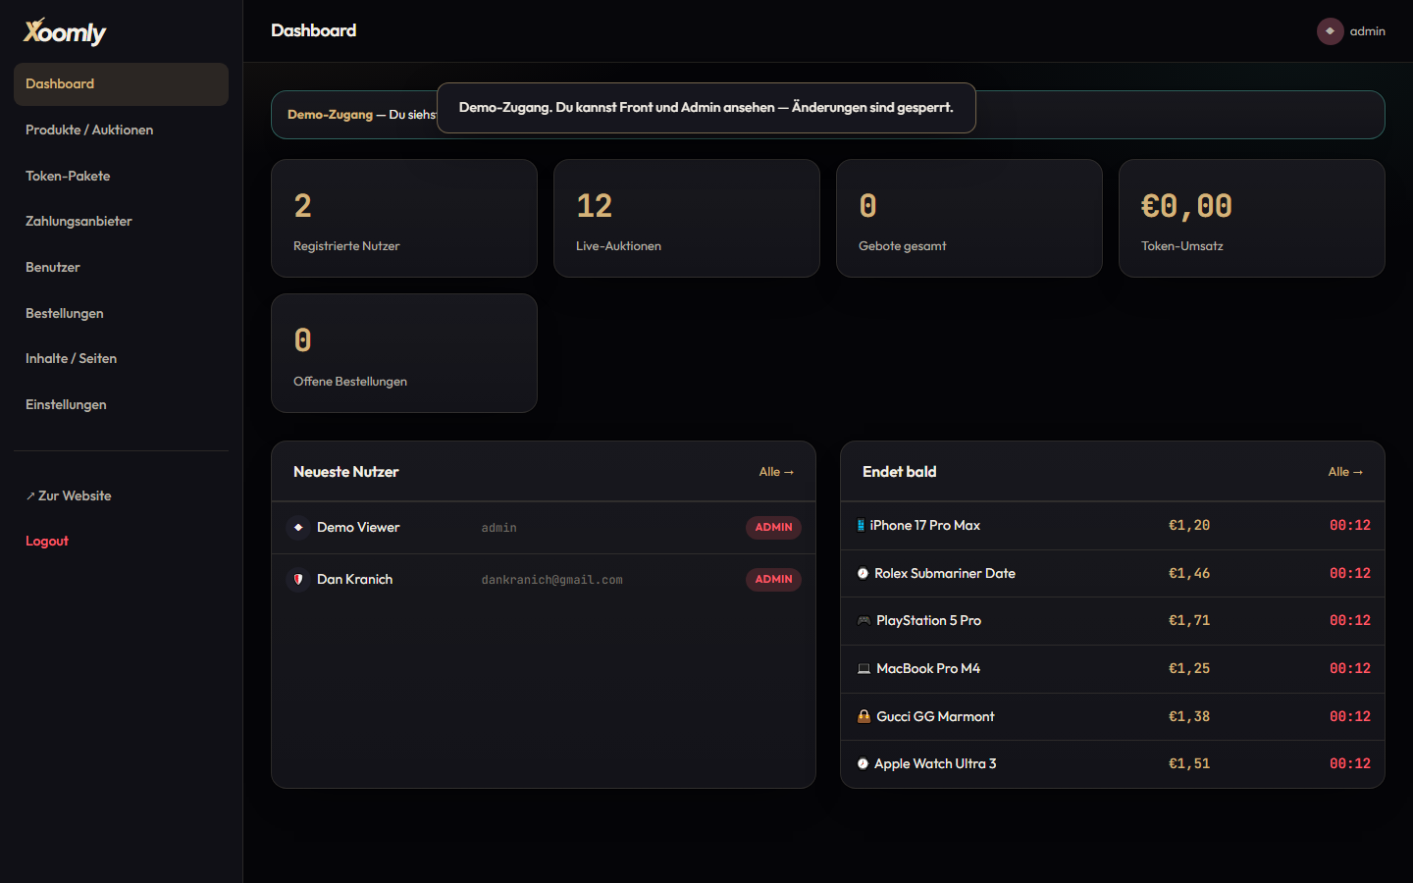The image size is (1413, 883).
Task: Open the Registrierte Nutzer stat card
Action: (404, 219)
